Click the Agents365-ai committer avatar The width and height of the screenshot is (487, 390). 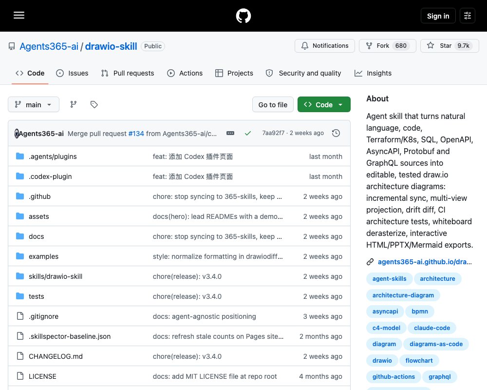coord(17,134)
